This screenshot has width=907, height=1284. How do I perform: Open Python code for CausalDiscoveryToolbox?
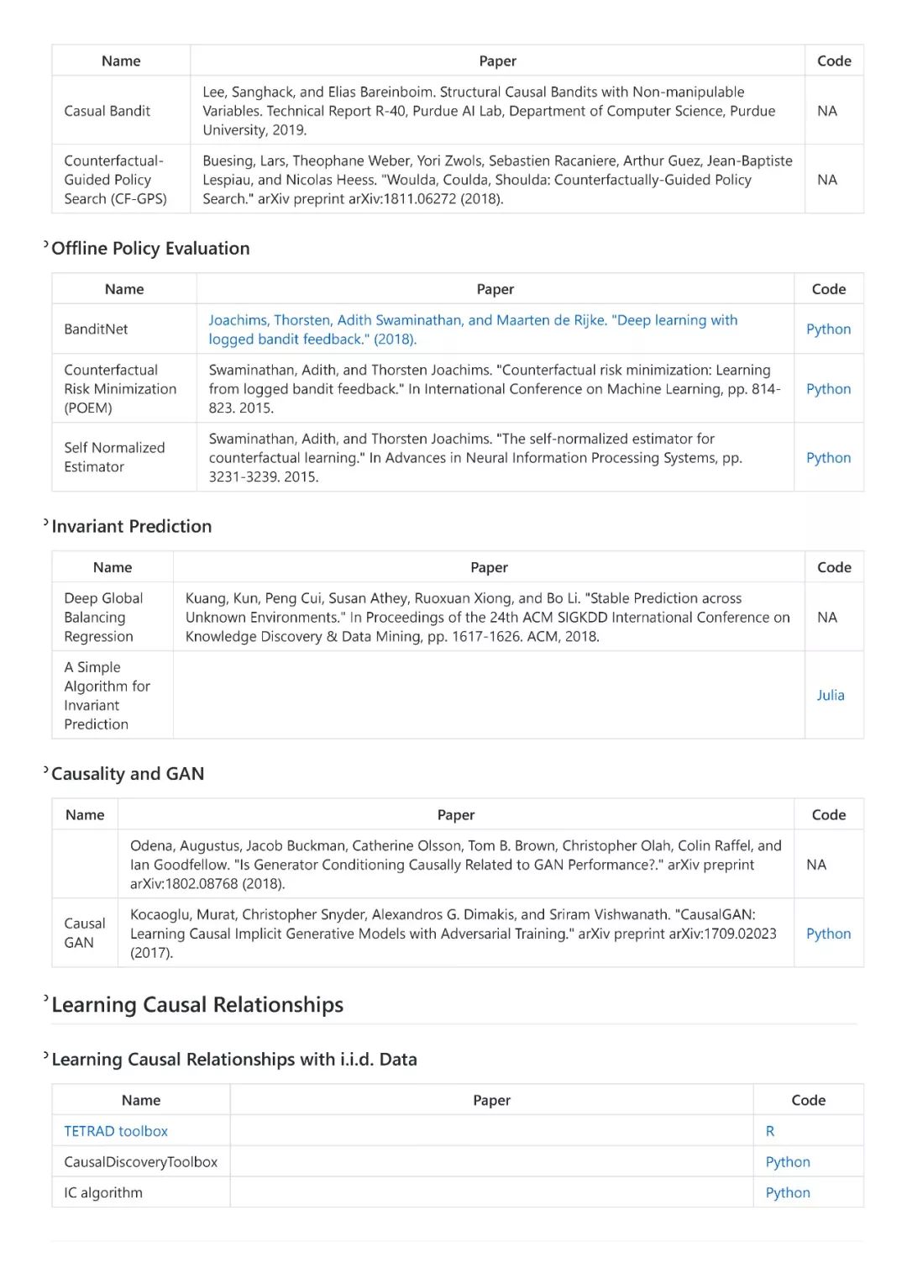pyautogui.click(x=788, y=1162)
